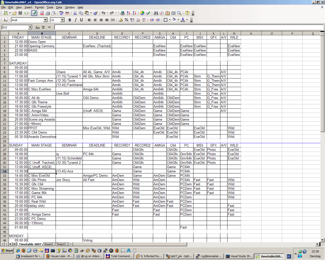Open the Insert menu
This screenshot has width=325, height=260.
pyautogui.click(x=28, y=7)
